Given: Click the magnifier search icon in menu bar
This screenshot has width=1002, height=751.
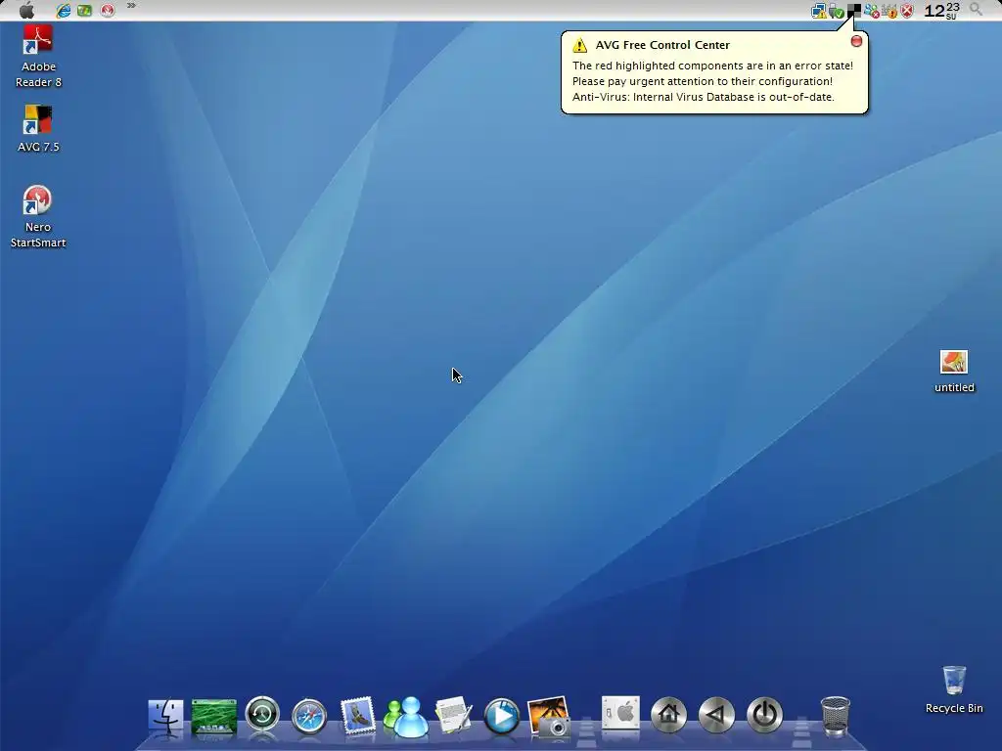Looking at the screenshot, I should tap(976, 9).
